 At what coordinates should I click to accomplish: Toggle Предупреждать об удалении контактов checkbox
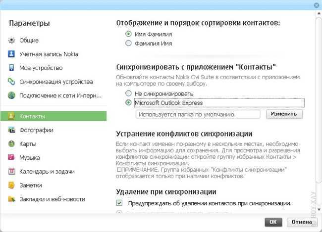click(119, 203)
